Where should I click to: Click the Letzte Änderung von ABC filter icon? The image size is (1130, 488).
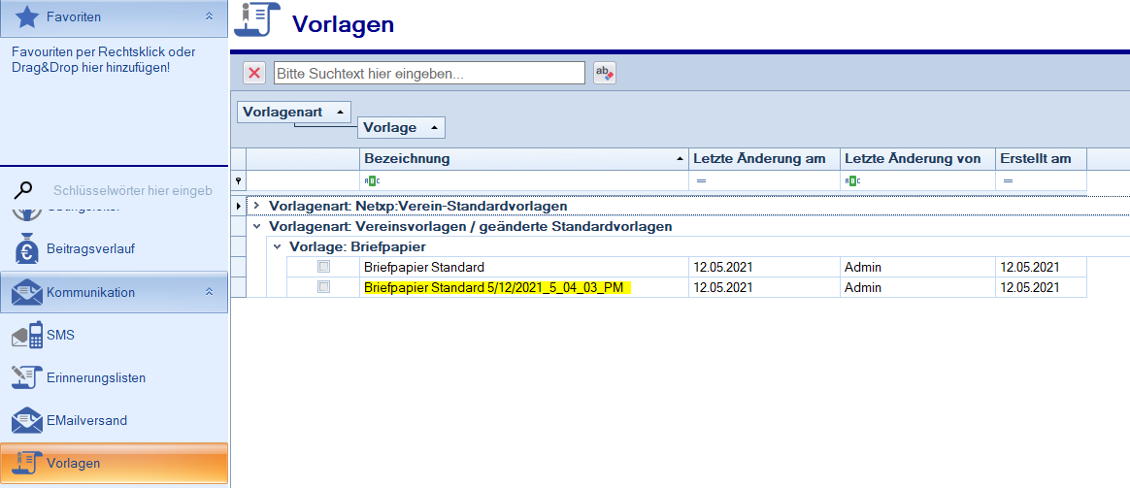pyautogui.click(x=851, y=181)
